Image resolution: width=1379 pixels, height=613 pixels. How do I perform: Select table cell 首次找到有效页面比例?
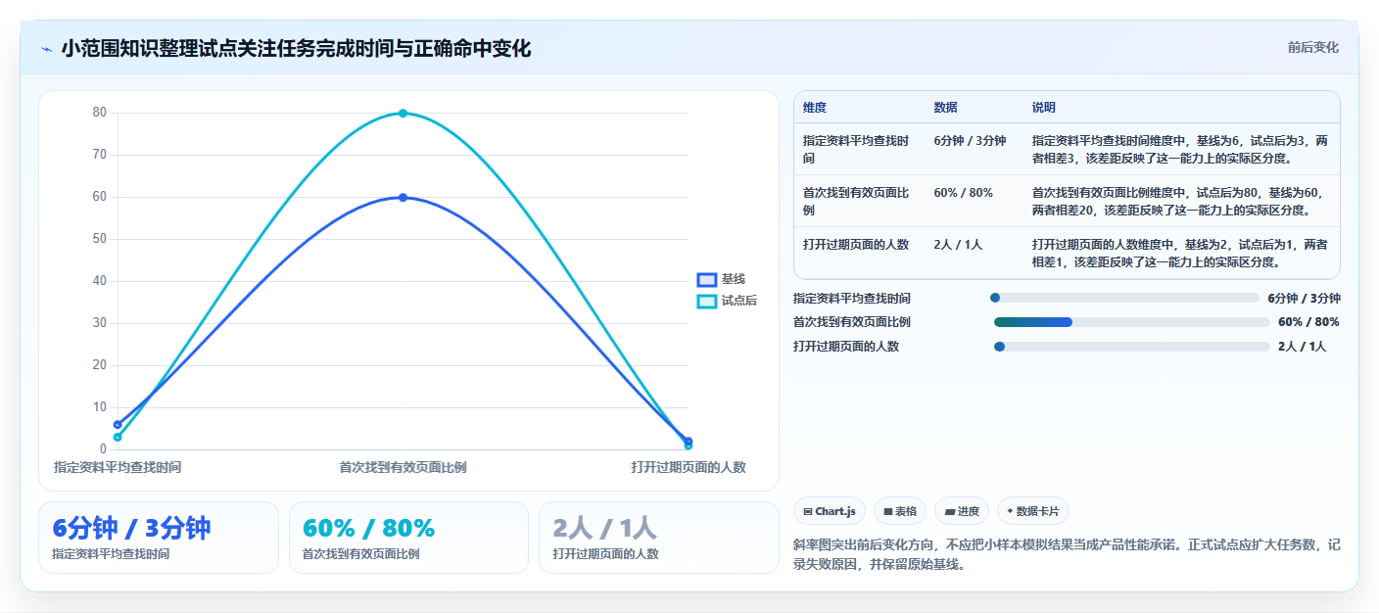click(x=859, y=201)
